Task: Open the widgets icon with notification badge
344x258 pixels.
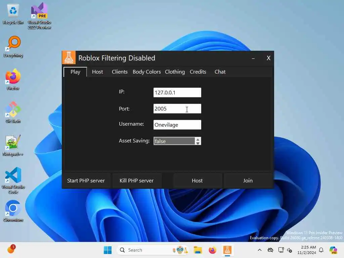Action: pos(11,250)
